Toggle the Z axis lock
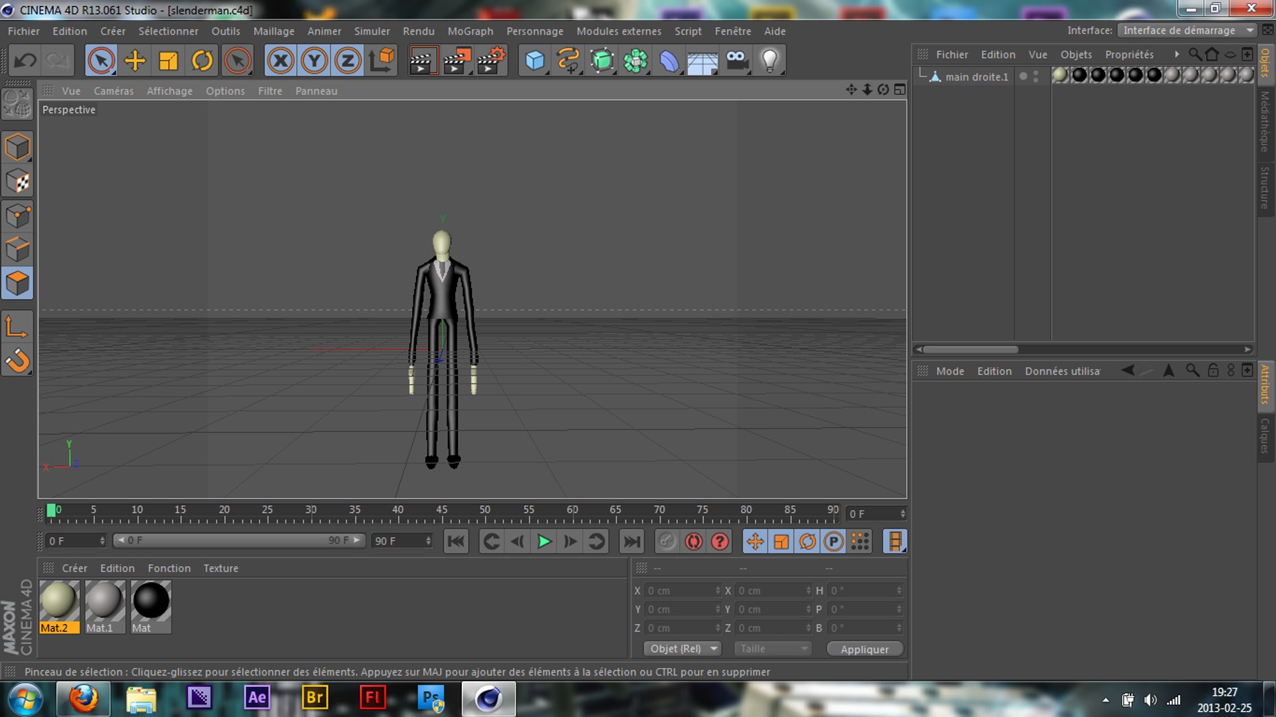Image resolution: width=1276 pixels, height=717 pixels. click(x=348, y=60)
